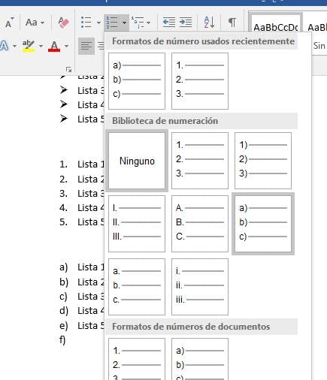The width and height of the screenshot is (327, 380).
Task: Open the bullet list dropdown arrow
Action: [x=98, y=23]
